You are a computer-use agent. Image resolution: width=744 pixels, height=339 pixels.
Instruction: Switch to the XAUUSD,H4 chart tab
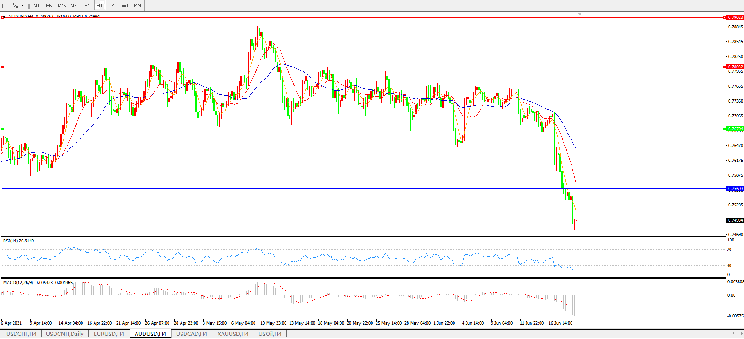point(233,334)
